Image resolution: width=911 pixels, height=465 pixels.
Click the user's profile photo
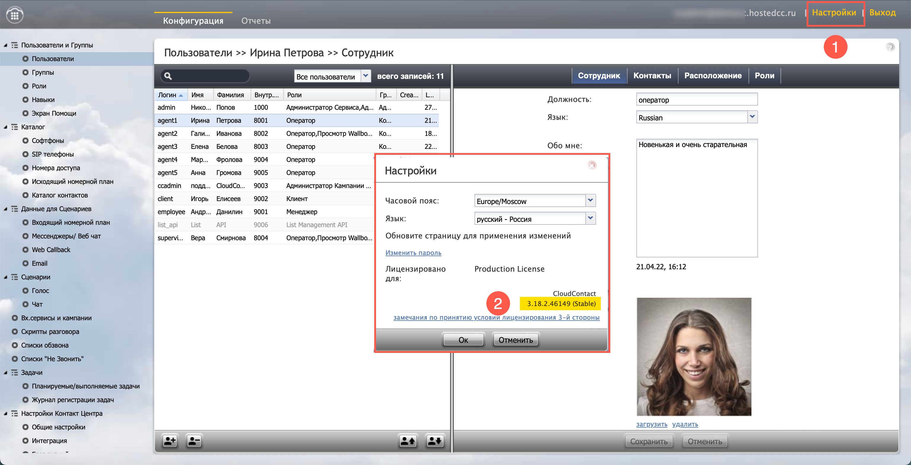pos(694,356)
